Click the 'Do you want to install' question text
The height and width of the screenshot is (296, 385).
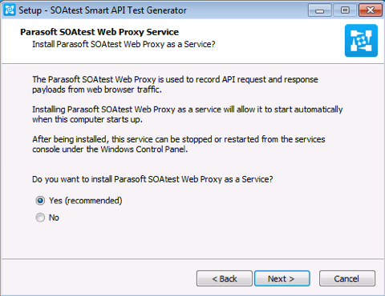[x=152, y=179]
